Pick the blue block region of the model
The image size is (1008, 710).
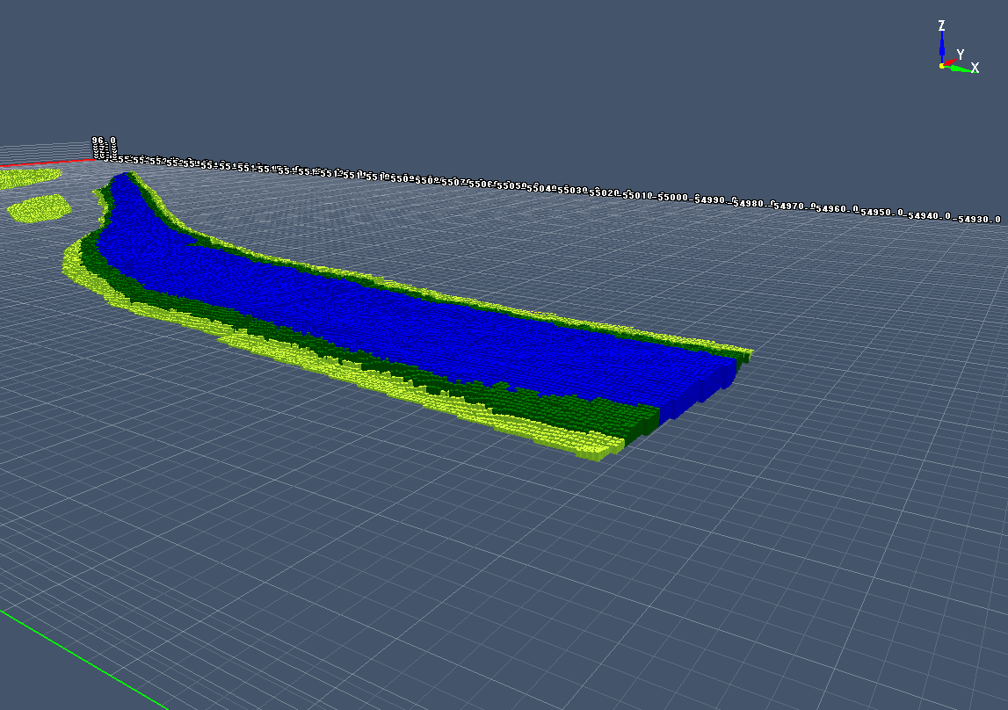411,322
